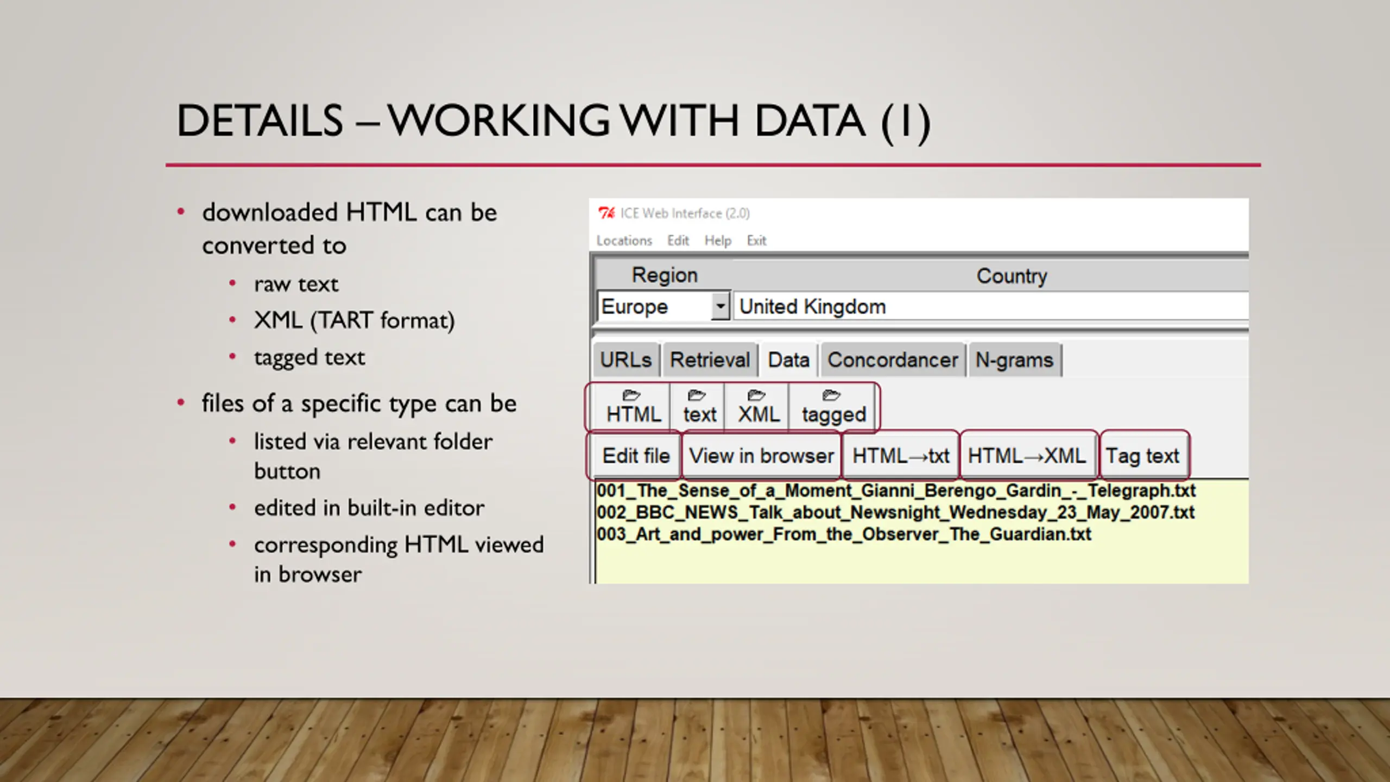Click the HTML→txt conversion button
This screenshot has height=782, width=1390.
901,456
